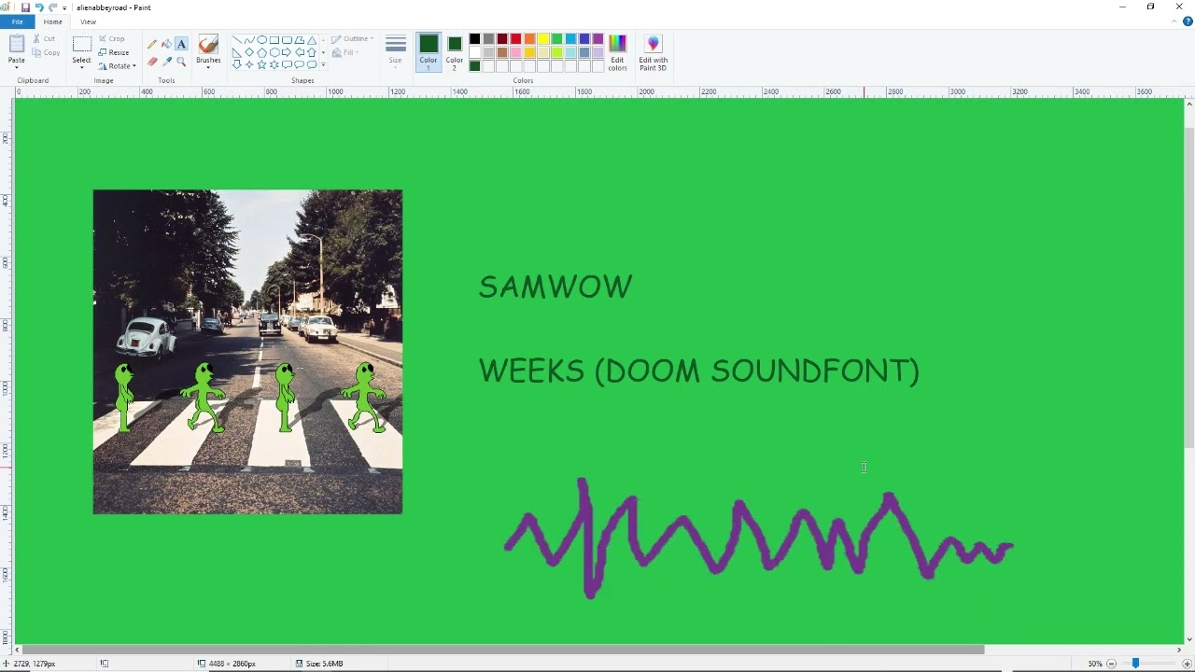Click the SAMWOW text on canvas
The image size is (1195, 672).
pyautogui.click(x=555, y=287)
